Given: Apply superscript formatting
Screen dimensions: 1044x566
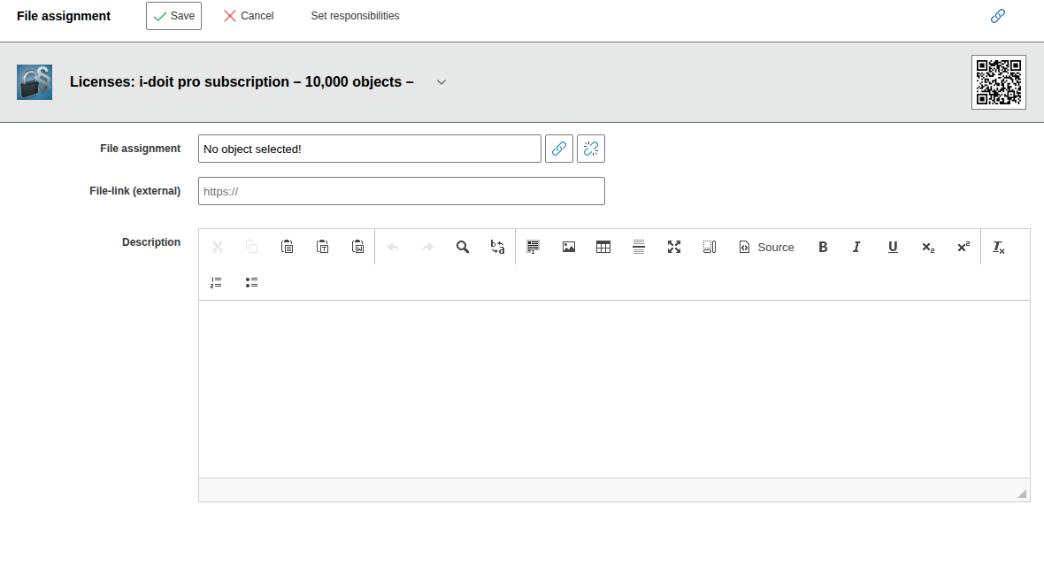Looking at the screenshot, I should (x=963, y=247).
